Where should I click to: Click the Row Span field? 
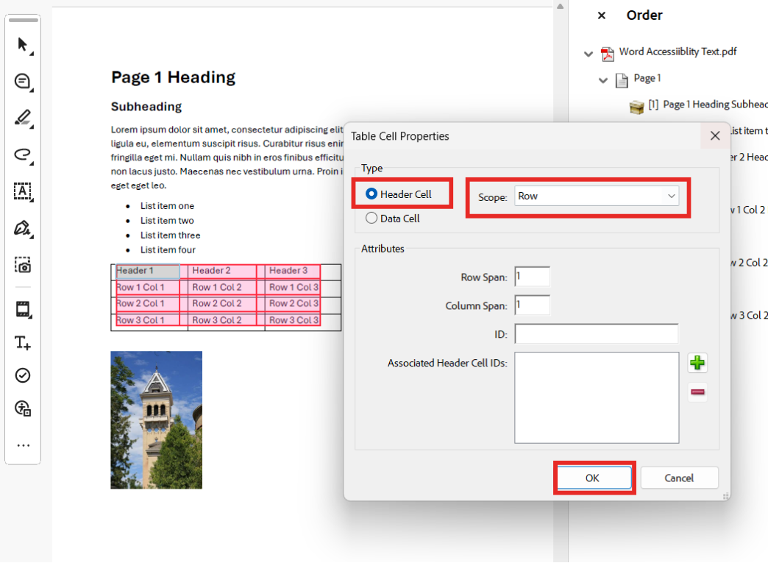pyautogui.click(x=532, y=277)
